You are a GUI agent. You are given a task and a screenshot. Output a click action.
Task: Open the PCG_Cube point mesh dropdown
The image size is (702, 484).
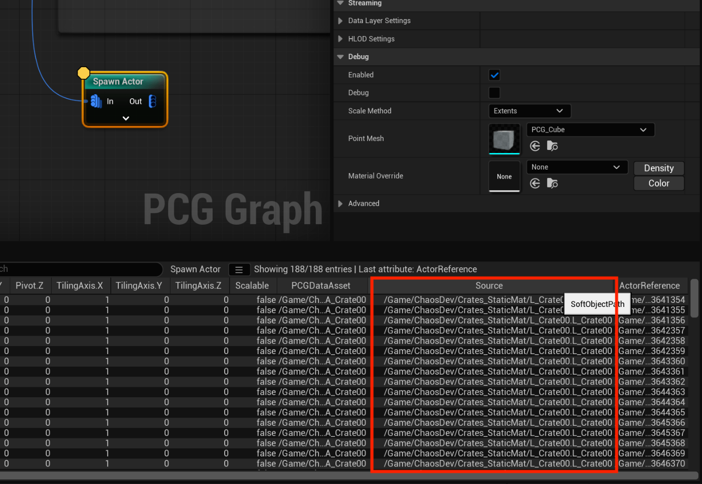click(x=590, y=130)
